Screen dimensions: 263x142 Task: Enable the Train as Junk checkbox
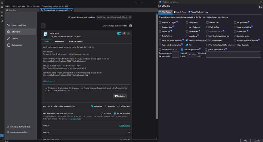(235, 32)
